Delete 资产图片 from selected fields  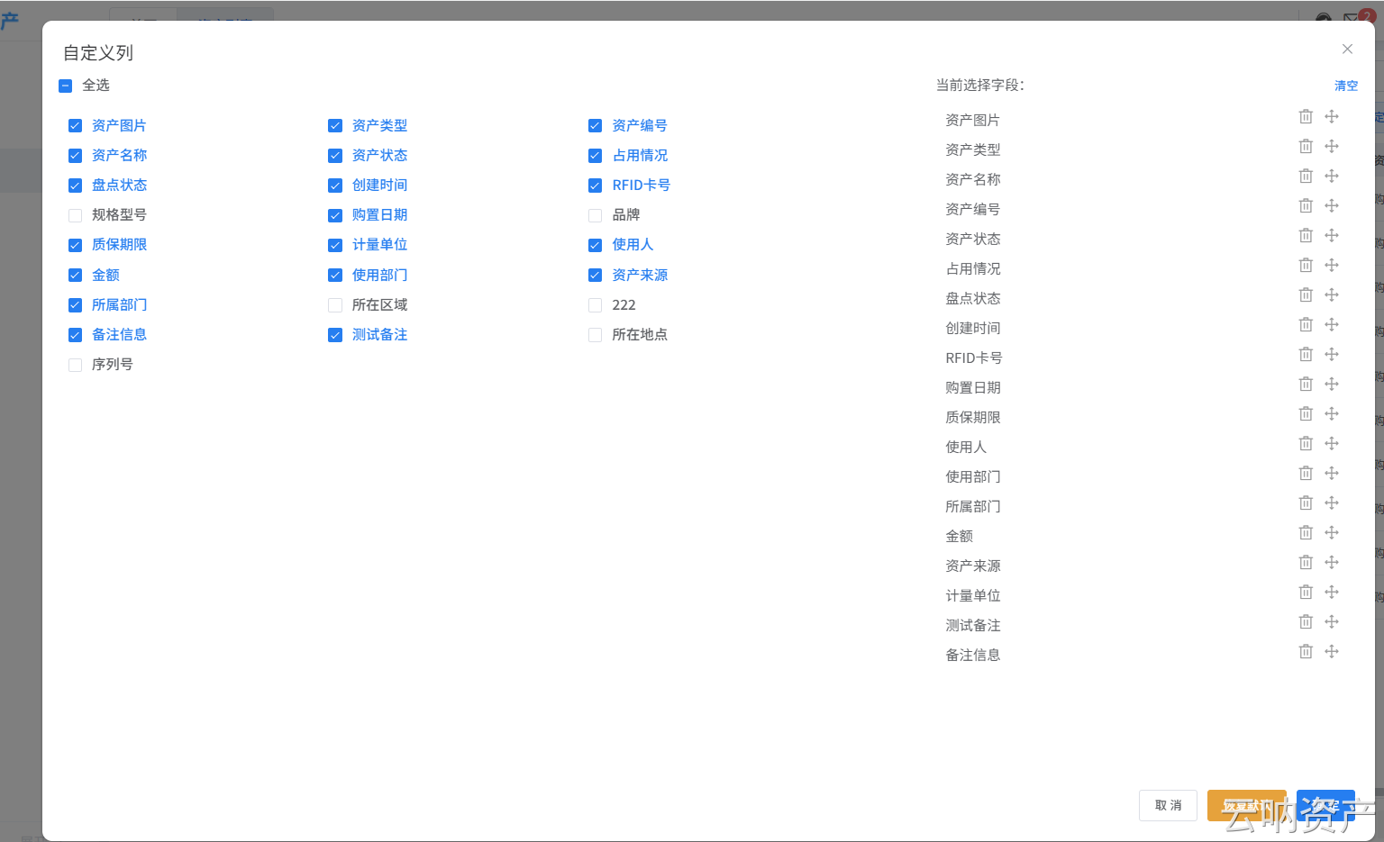coord(1306,116)
